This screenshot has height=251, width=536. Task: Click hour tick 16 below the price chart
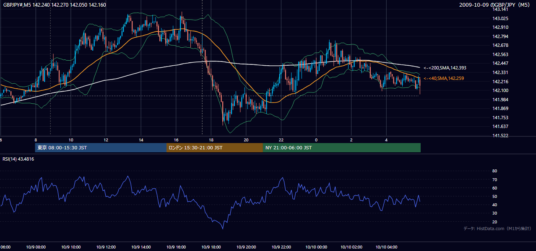tap(176, 140)
